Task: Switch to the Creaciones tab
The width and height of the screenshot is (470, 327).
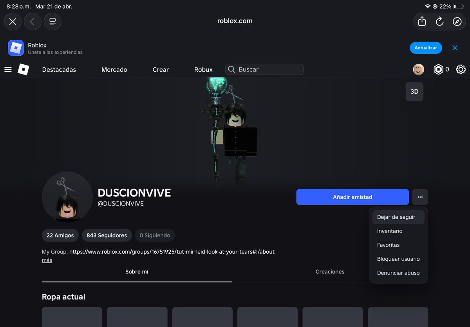Action: (330, 272)
